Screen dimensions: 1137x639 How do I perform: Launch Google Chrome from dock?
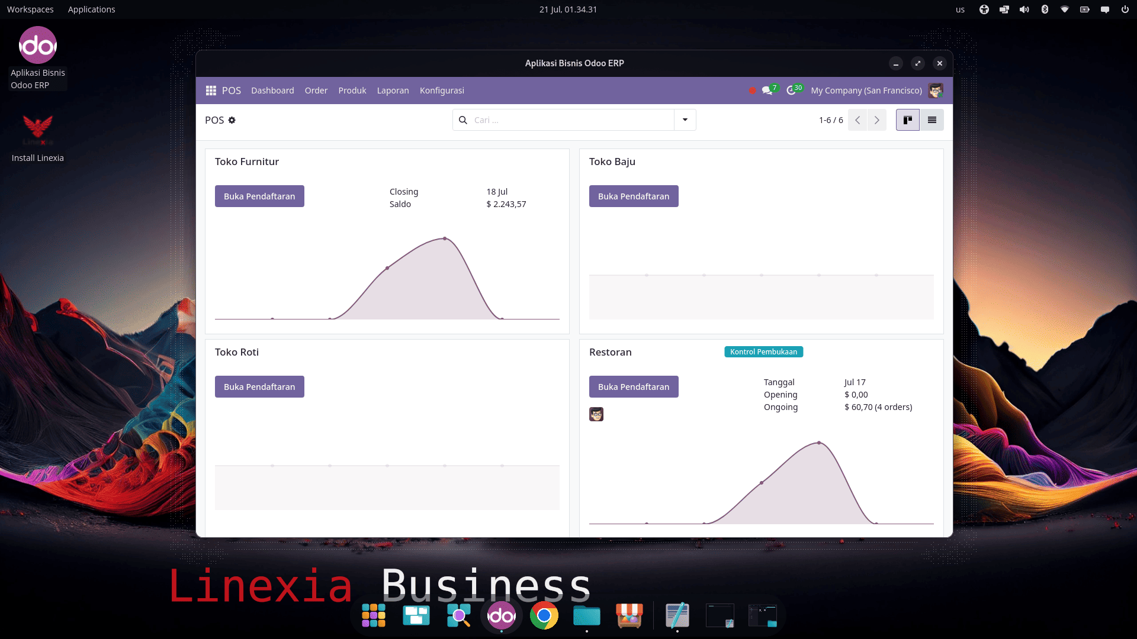544,616
